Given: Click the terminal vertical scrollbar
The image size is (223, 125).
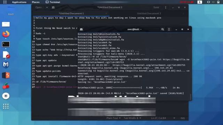Looking at the screenshot, I should 191,97.
